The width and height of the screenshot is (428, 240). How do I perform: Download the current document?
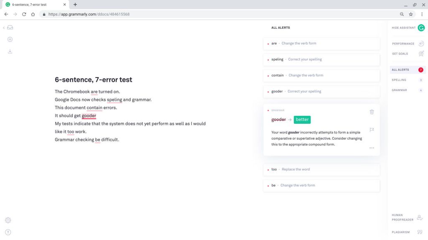(10, 51)
